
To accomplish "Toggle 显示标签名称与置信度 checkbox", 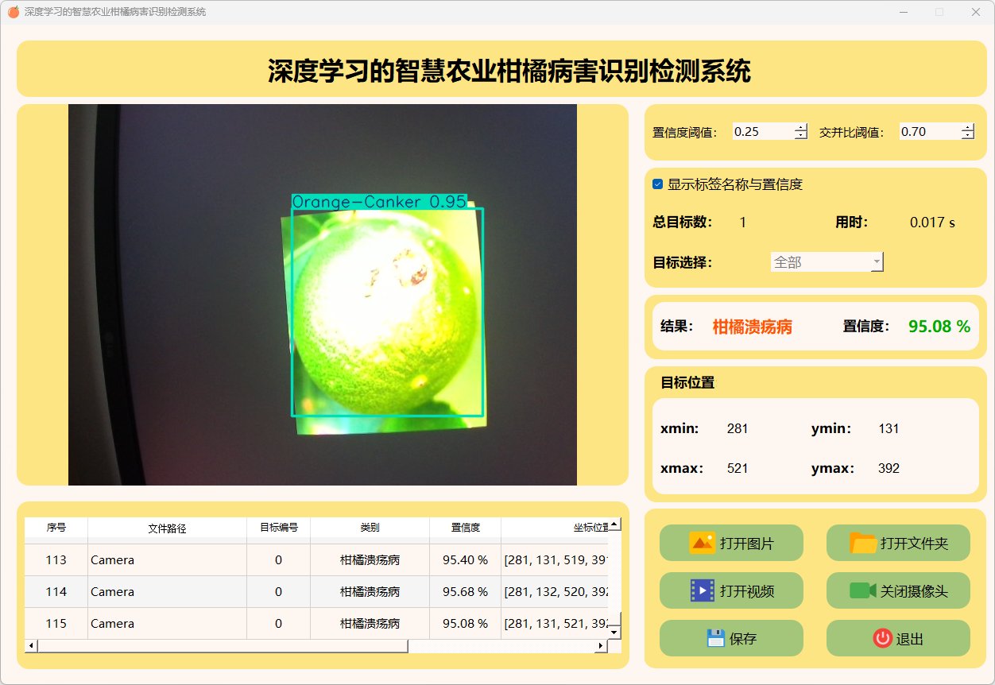I will 658,184.
